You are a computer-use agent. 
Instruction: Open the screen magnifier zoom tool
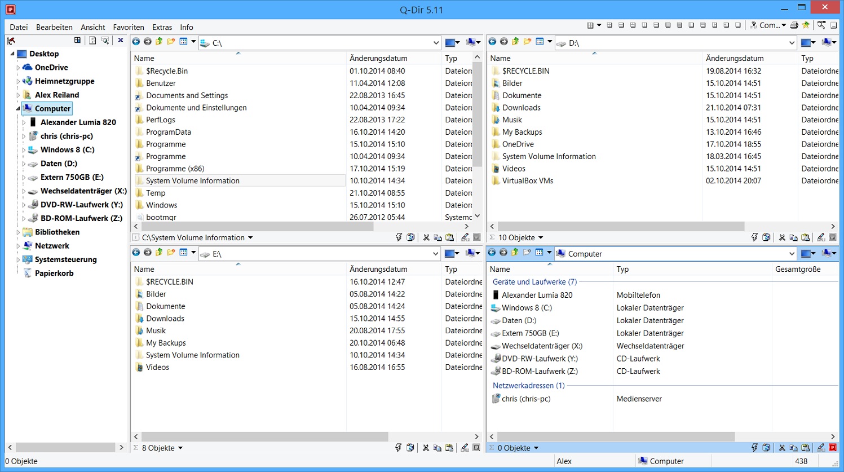(x=821, y=25)
